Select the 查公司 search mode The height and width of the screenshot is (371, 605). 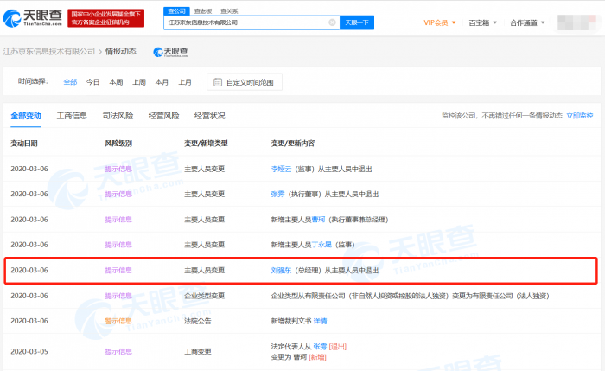(x=176, y=11)
